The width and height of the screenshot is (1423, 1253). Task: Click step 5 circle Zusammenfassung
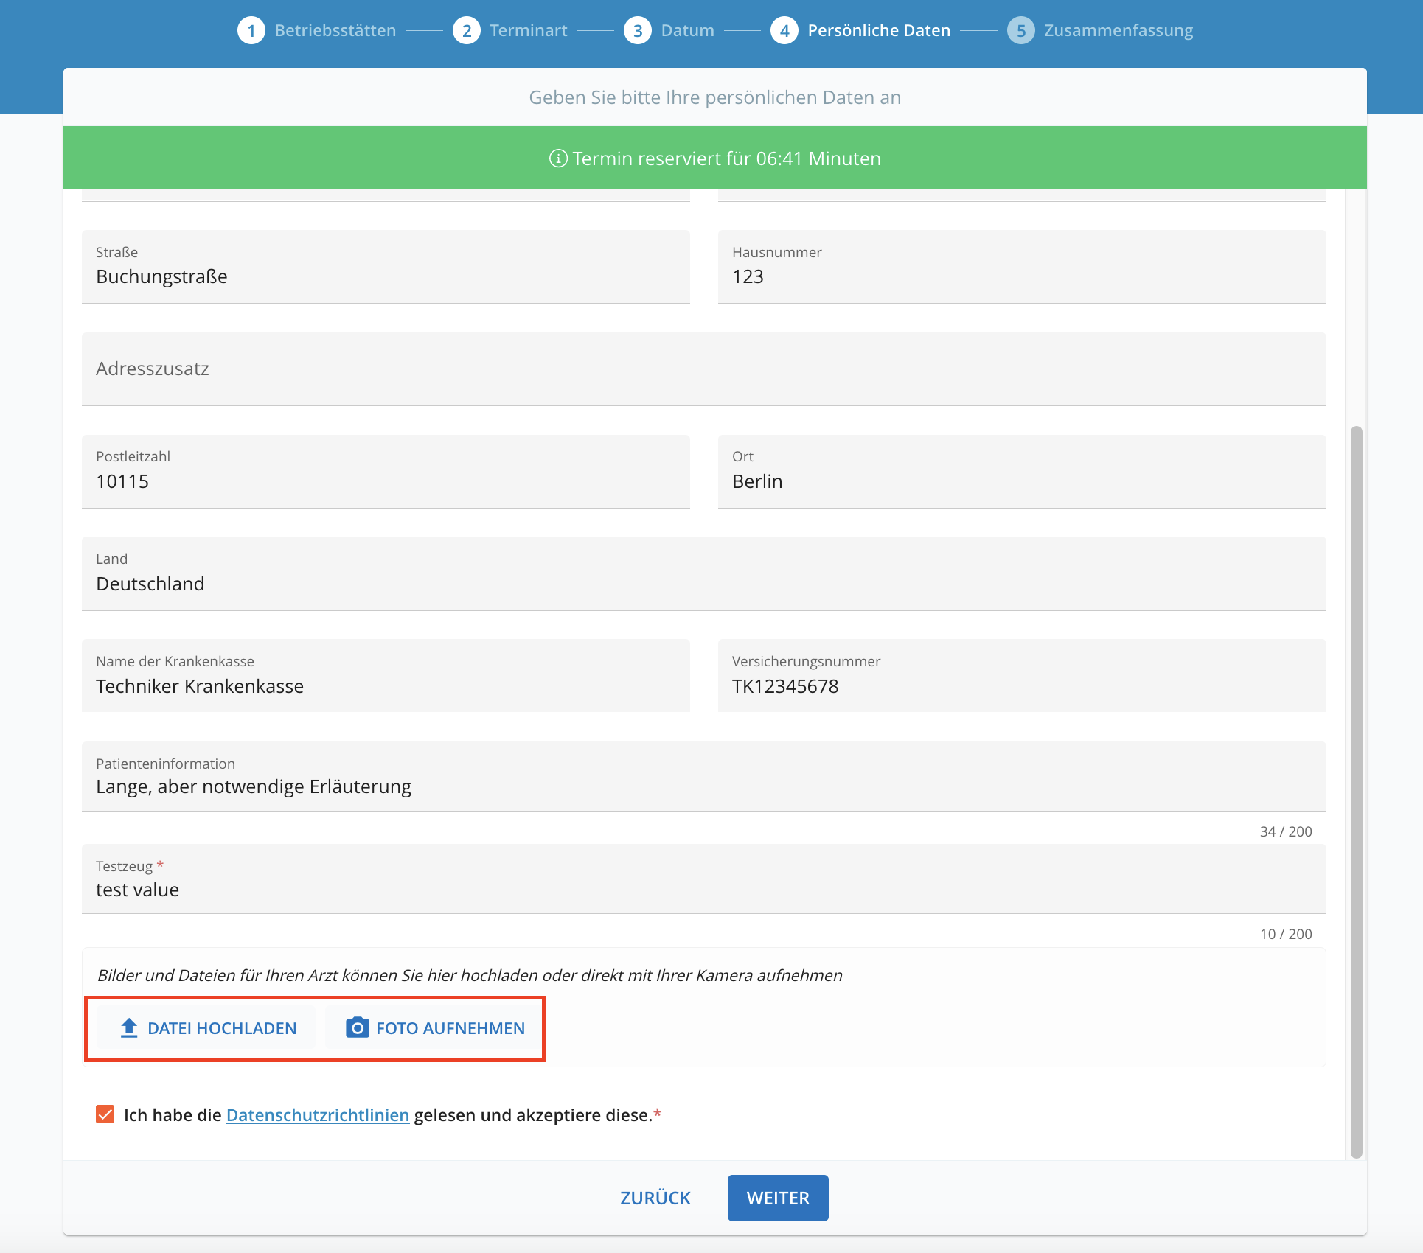click(1021, 30)
